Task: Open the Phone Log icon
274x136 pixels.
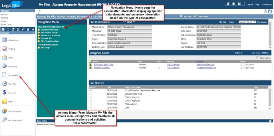Action: (x=4, y=66)
